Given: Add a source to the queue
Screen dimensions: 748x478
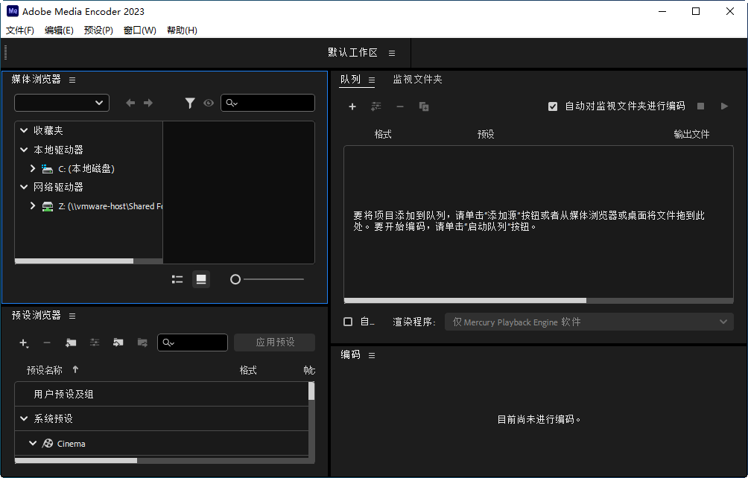Looking at the screenshot, I should (x=352, y=106).
